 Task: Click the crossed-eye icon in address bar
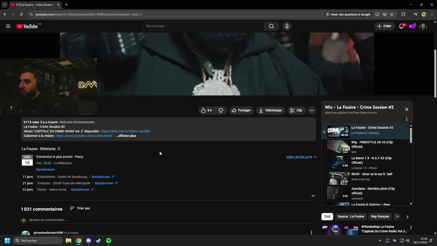[x=385, y=14]
